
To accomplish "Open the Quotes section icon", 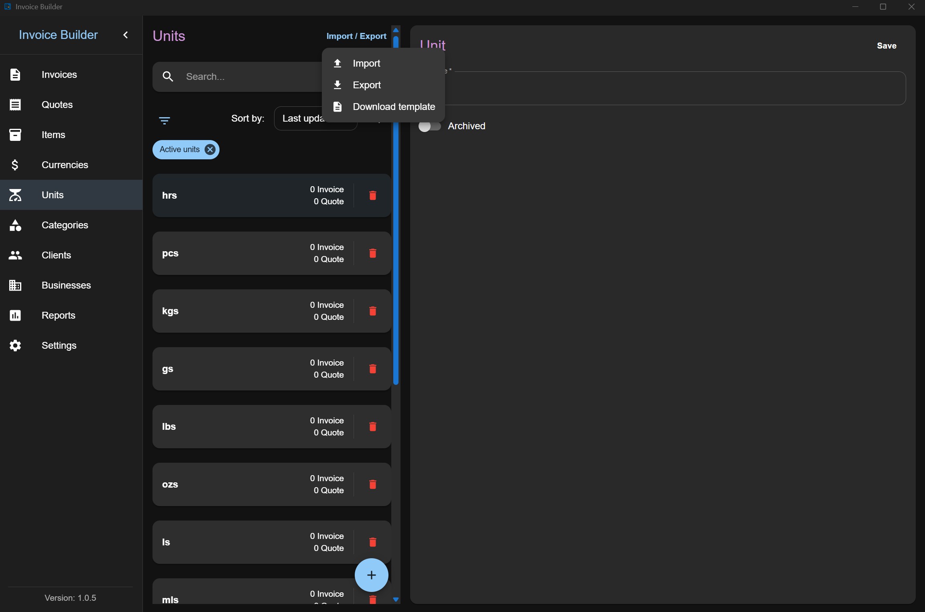I will pyautogui.click(x=15, y=105).
